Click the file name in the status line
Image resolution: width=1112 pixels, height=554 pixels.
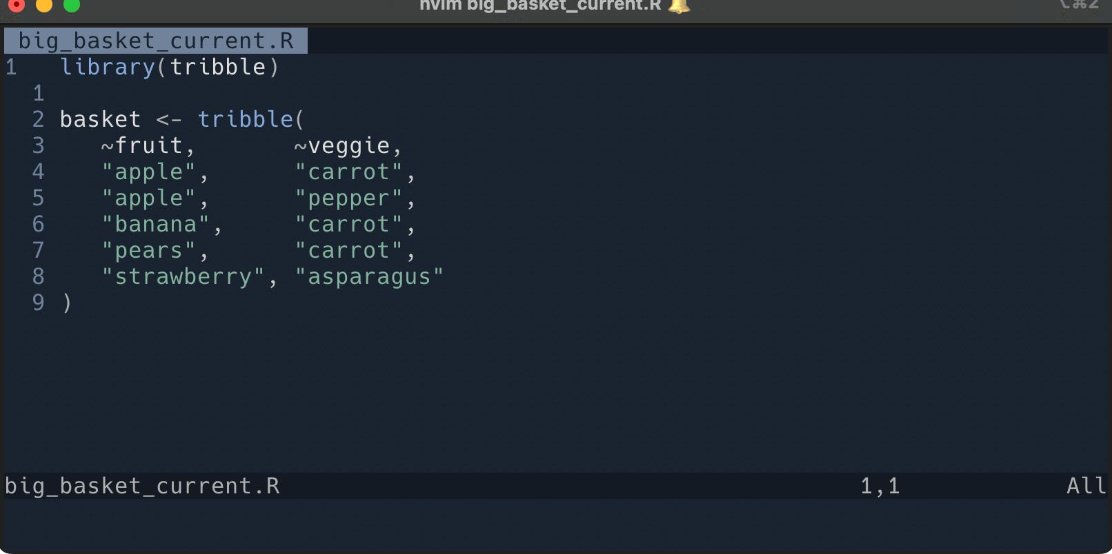click(142, 486)
